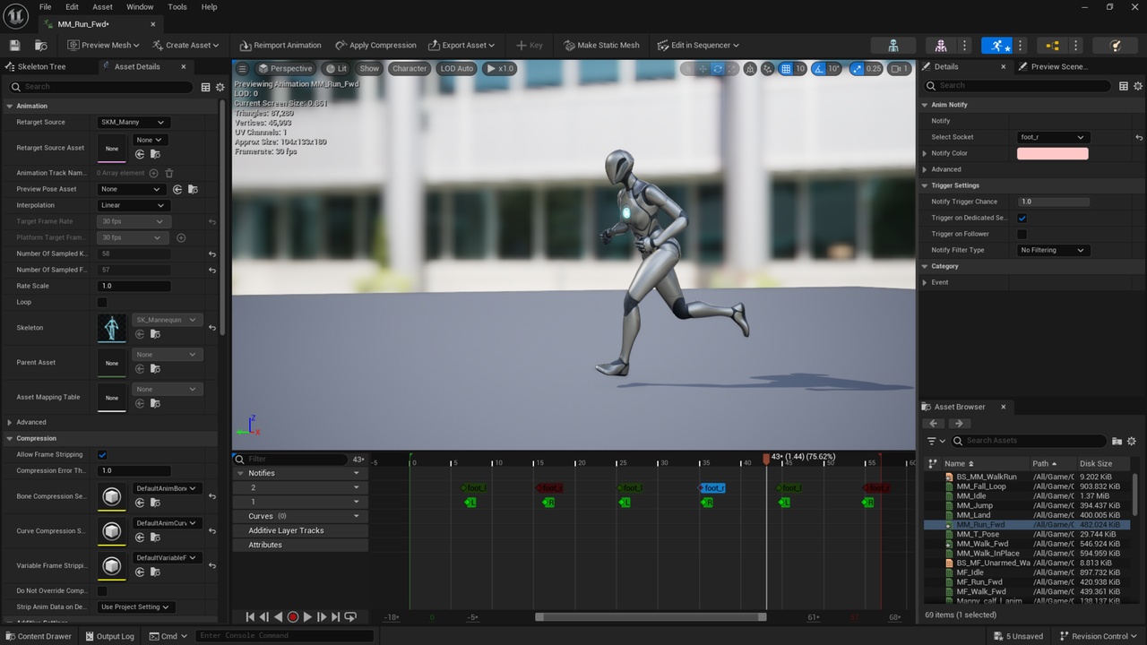This screenshot has width=1147, height=645.
Task: Reset Select Socket value to default arrow
Action: (x=1139, y=137)
